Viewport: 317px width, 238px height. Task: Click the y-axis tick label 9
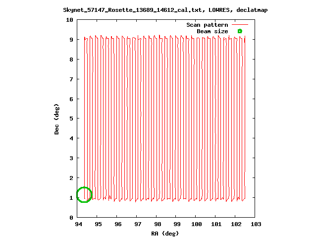[71, 40]
